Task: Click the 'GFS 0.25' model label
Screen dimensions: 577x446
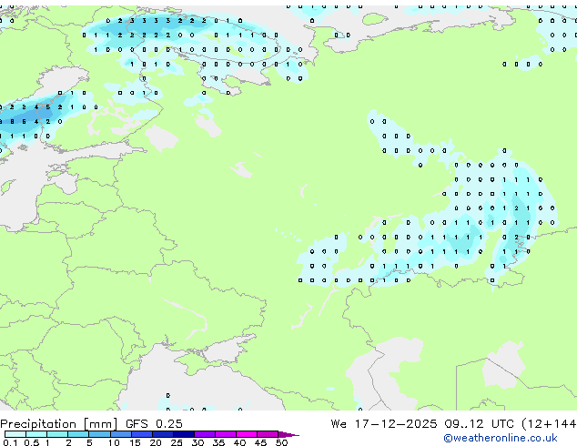Action: coord(154,424)
